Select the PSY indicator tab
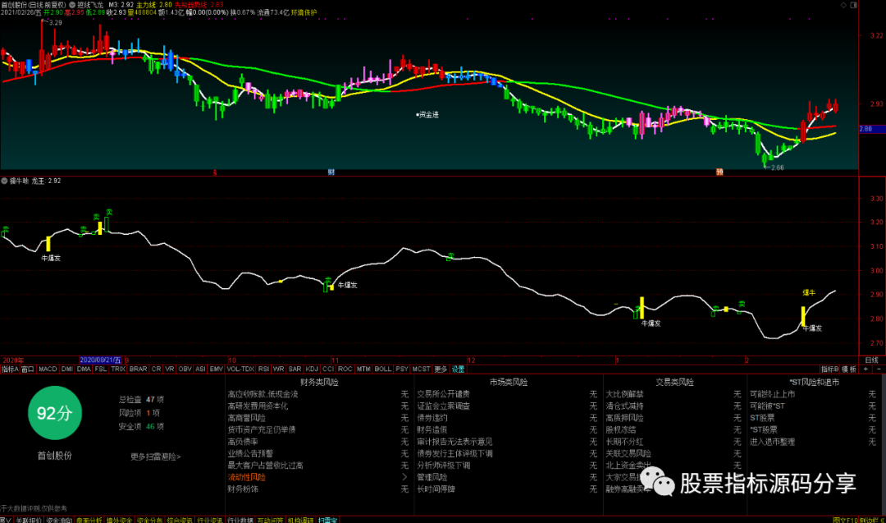 click(x=402, y=369)
